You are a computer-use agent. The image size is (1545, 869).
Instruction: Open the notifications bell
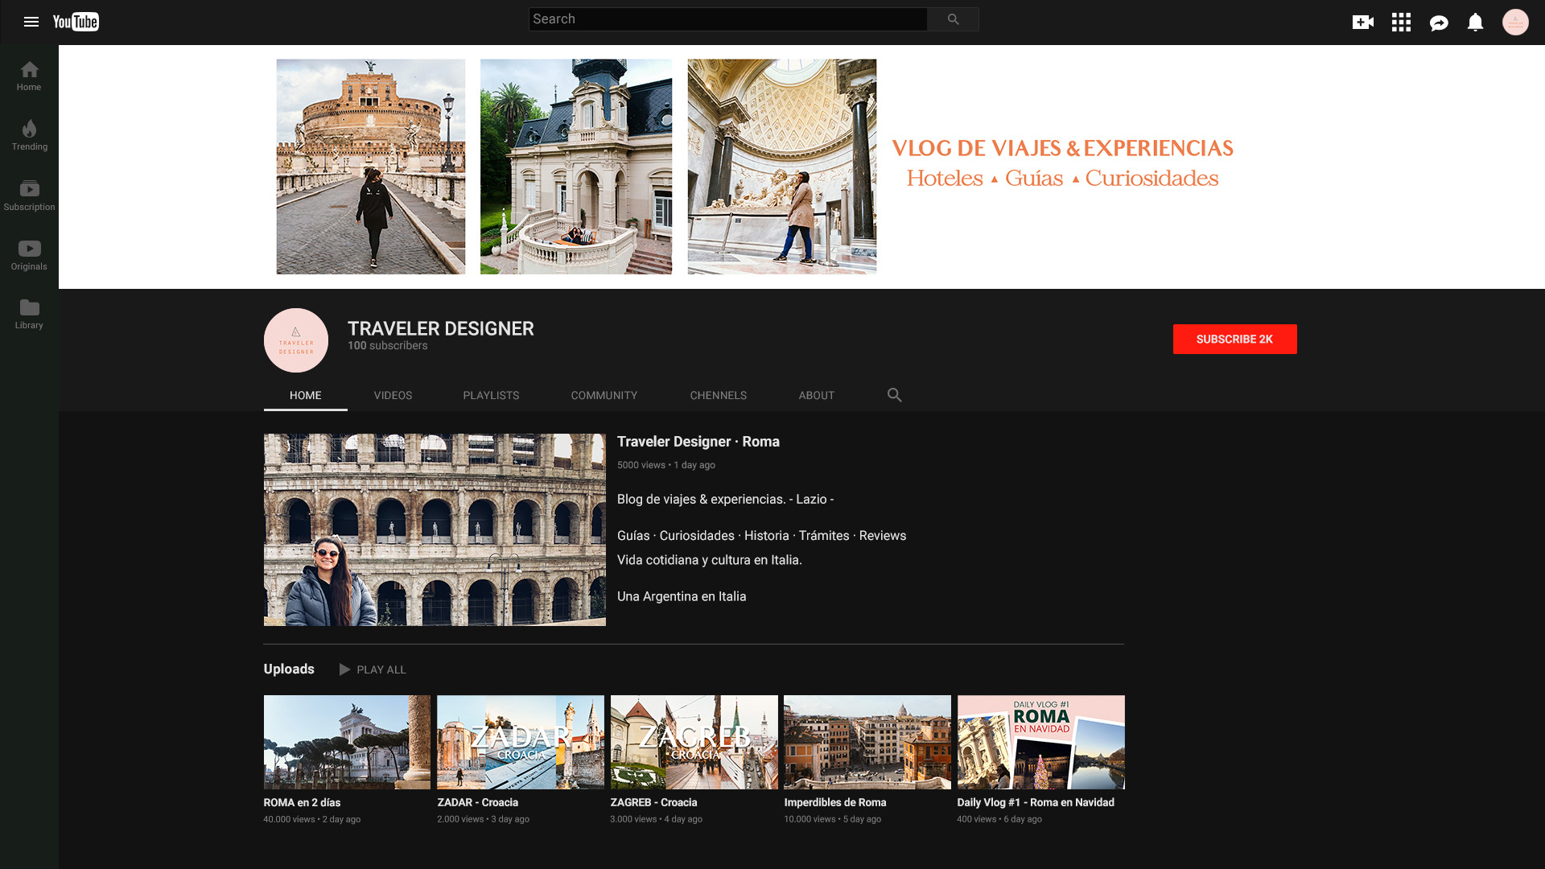pyautogui.click(x=1475, y=23)
